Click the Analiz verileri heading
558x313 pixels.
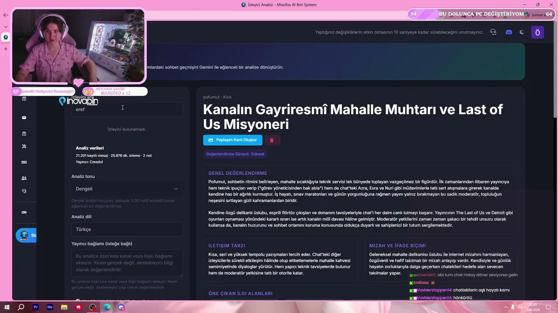point(90,148)
